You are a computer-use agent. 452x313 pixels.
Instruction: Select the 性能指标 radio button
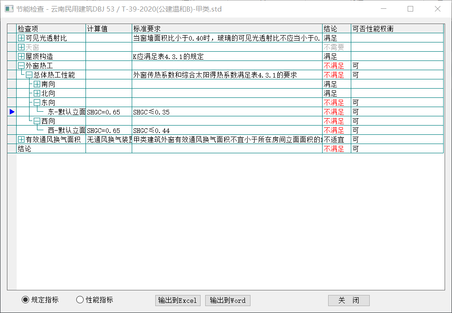[80, 300]
